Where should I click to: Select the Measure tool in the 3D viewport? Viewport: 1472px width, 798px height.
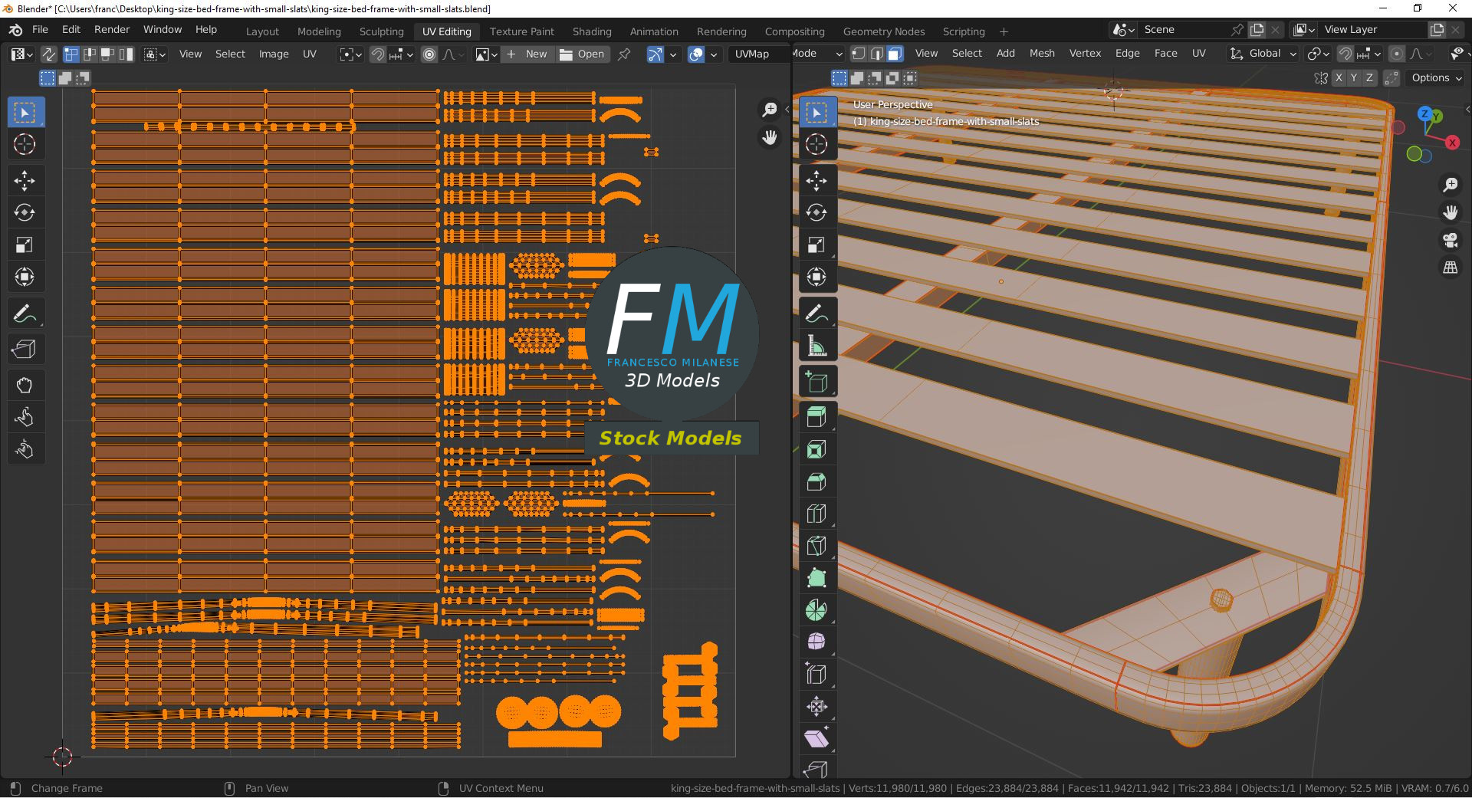pos(816,346)
